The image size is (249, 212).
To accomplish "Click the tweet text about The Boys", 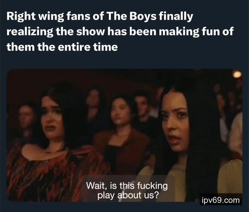I will pos(120,32).
